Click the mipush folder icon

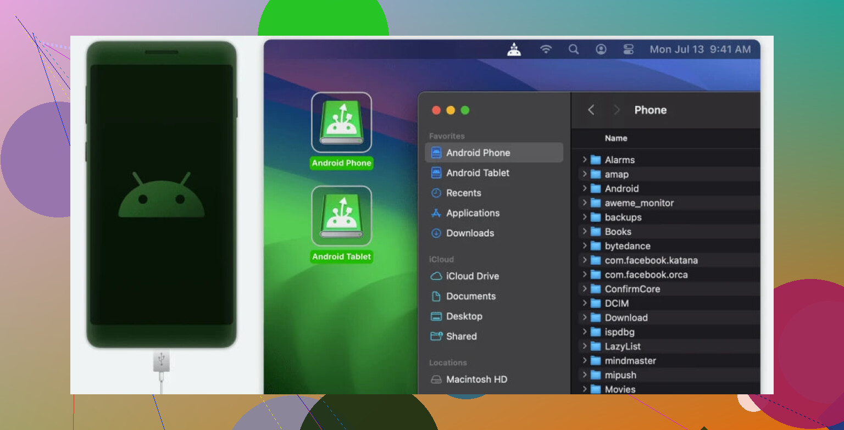(596, 375)
